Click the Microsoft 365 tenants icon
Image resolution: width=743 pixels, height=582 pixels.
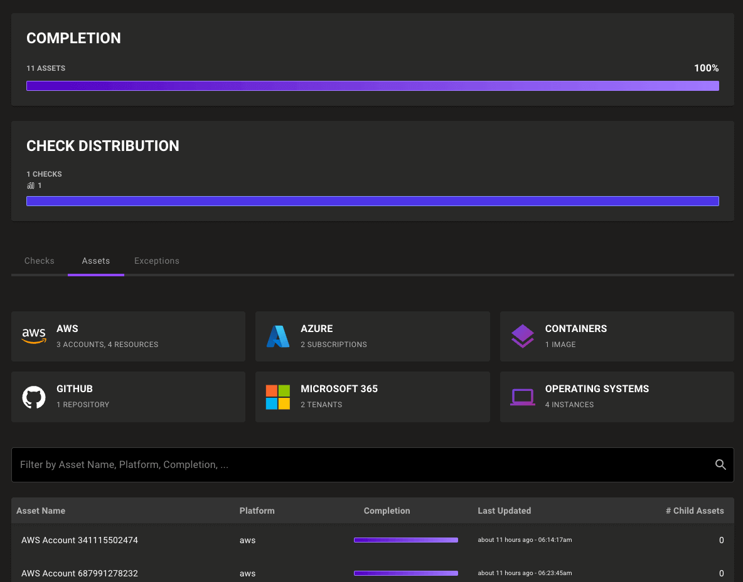point(278,396)
